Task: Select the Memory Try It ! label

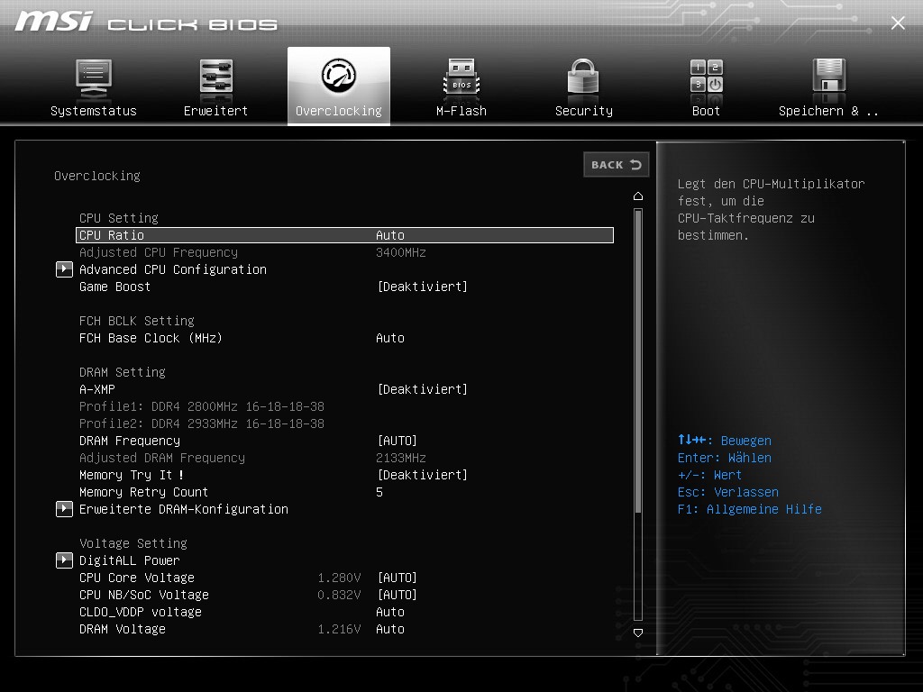Action: pyautogui.click(x=132, y=475)
